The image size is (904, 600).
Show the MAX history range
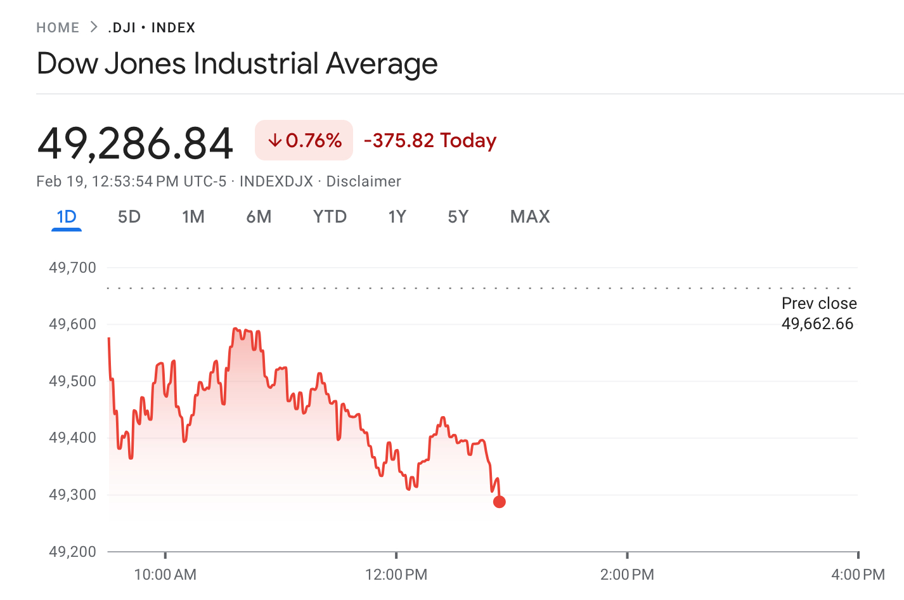point(530,217)
